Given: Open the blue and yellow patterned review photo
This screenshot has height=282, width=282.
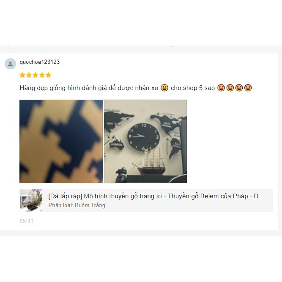Looking at the screenshot, I should (61, 141).
